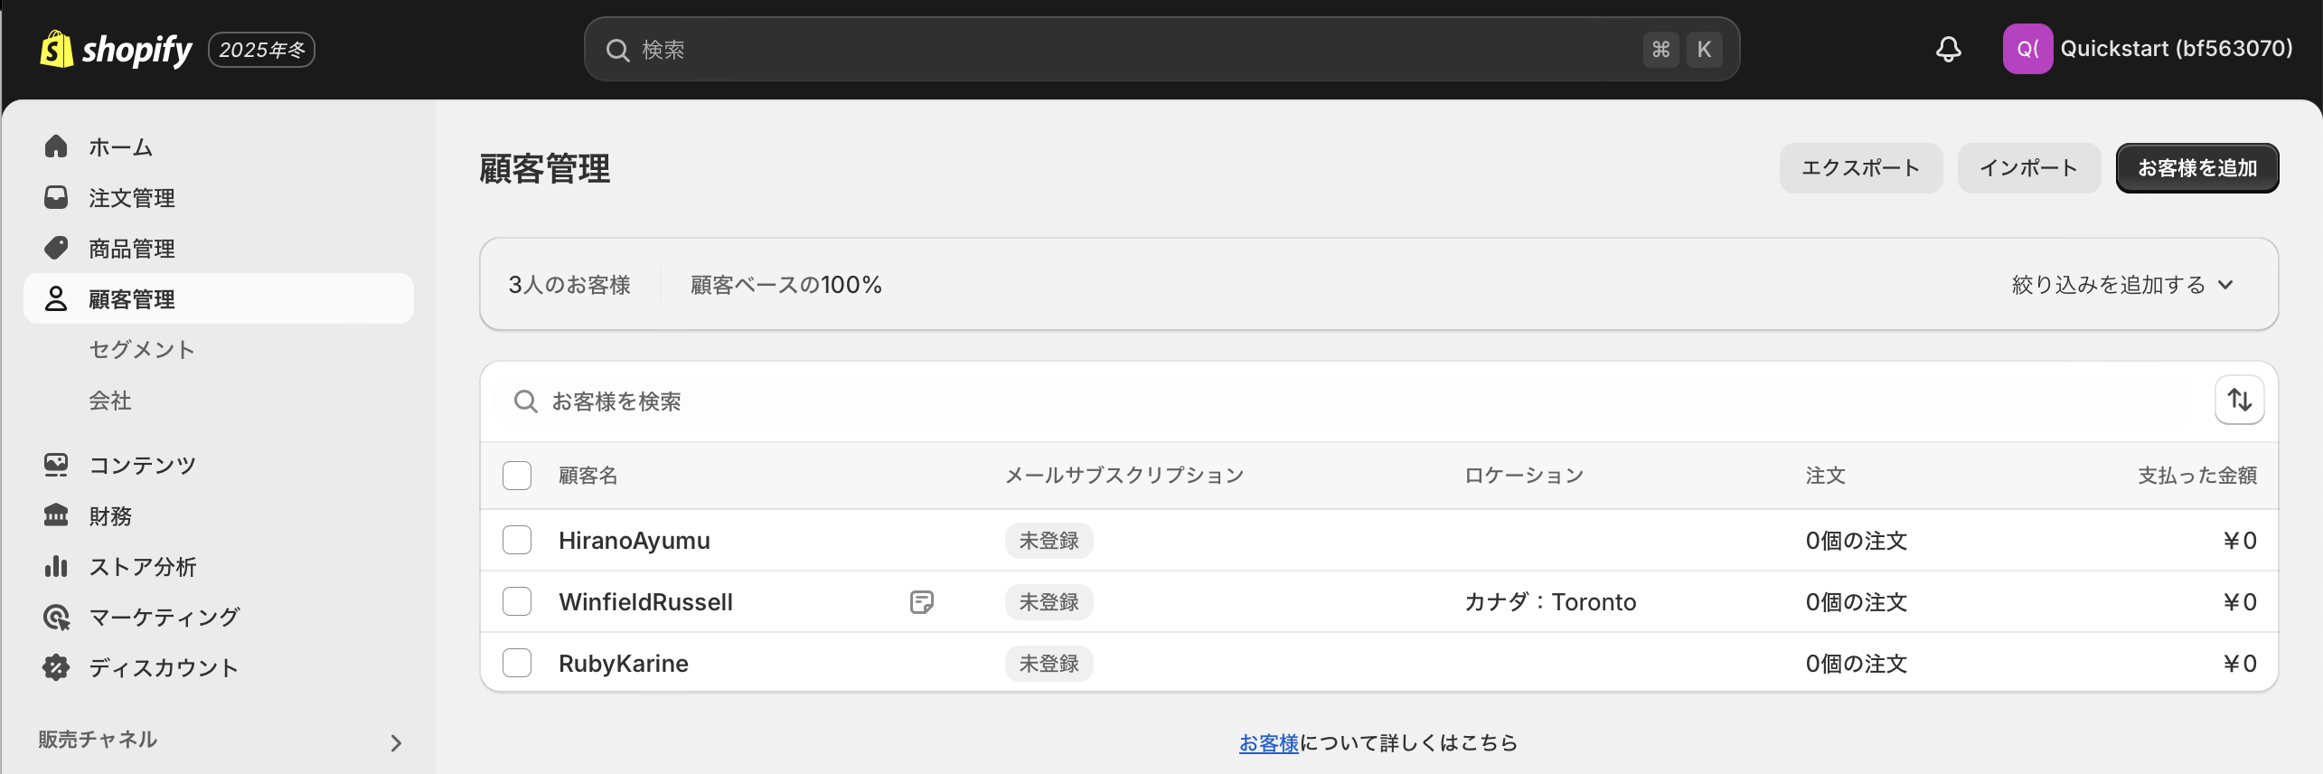
Task: Click the magnifier icon beside お客様を検索
Action: coord(525,401)
